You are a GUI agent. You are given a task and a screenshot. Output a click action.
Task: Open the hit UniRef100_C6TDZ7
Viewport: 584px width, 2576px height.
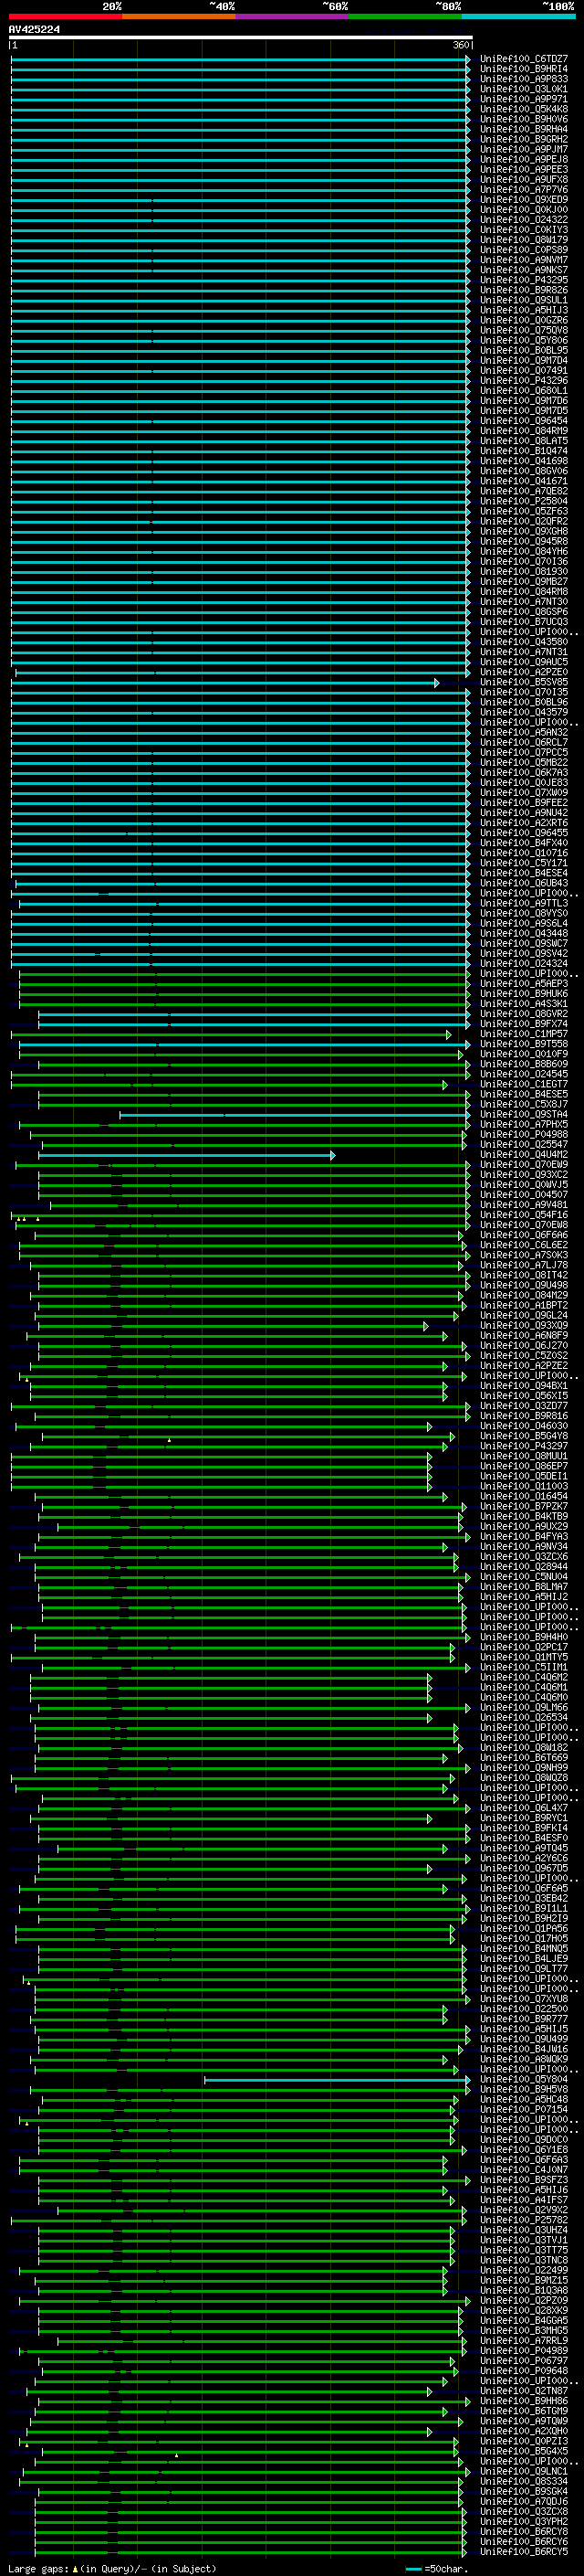click(x=524, y=59)
